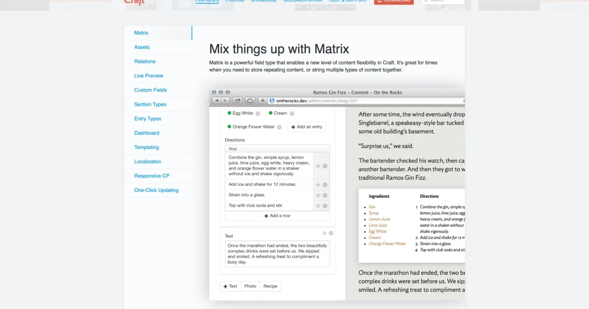Screen dimensions: 589x309
Task: Click the move handle on 'Combine the gin' row
Action: (x=318, y=166)
